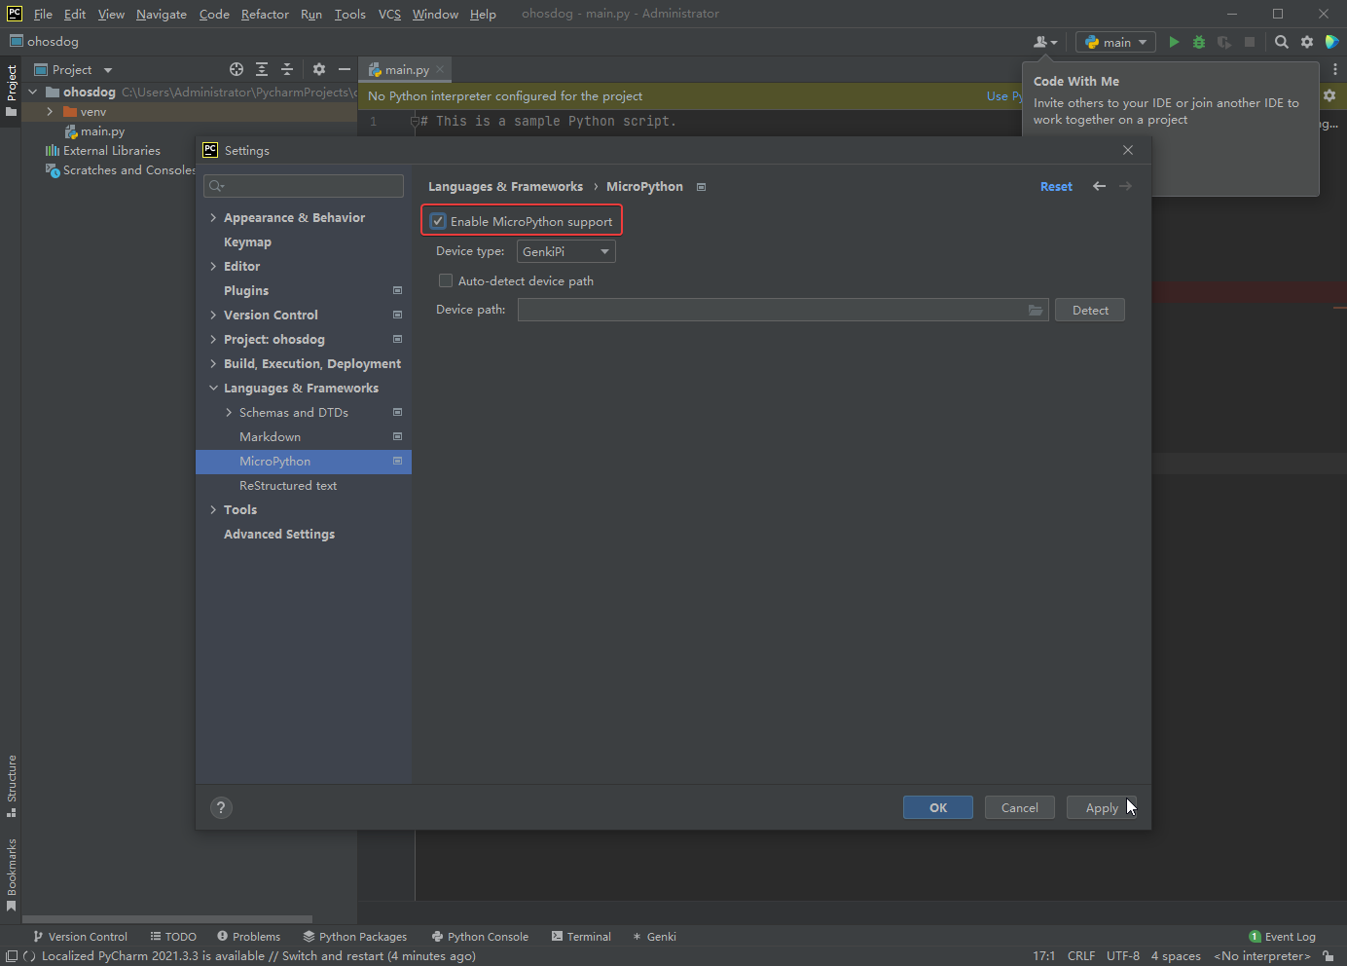Open the File menu

(43, 14)
